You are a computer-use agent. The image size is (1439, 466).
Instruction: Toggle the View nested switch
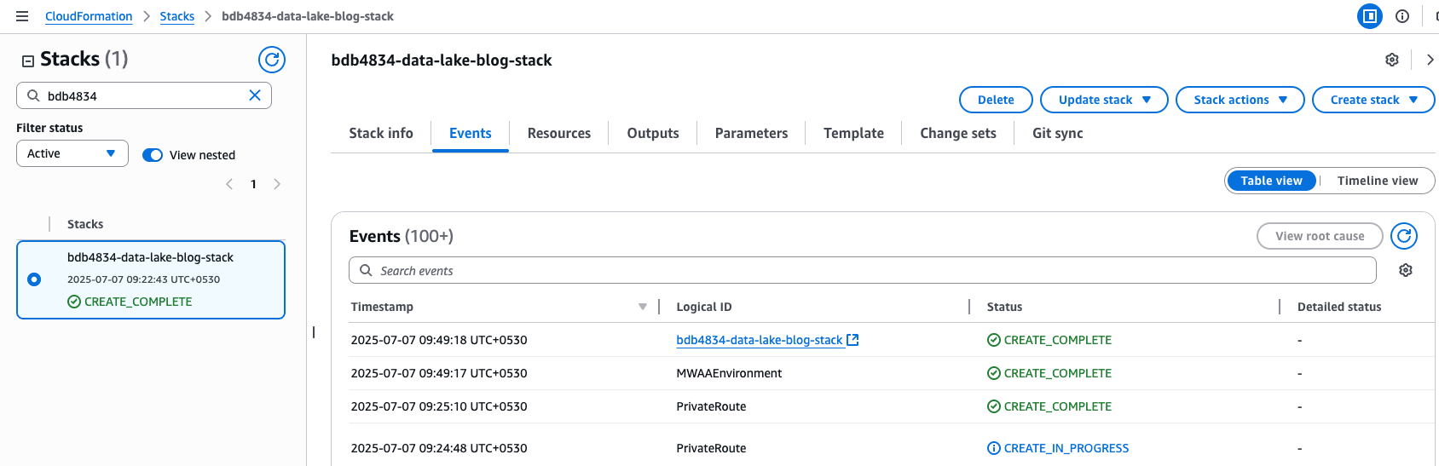[153, 155]
